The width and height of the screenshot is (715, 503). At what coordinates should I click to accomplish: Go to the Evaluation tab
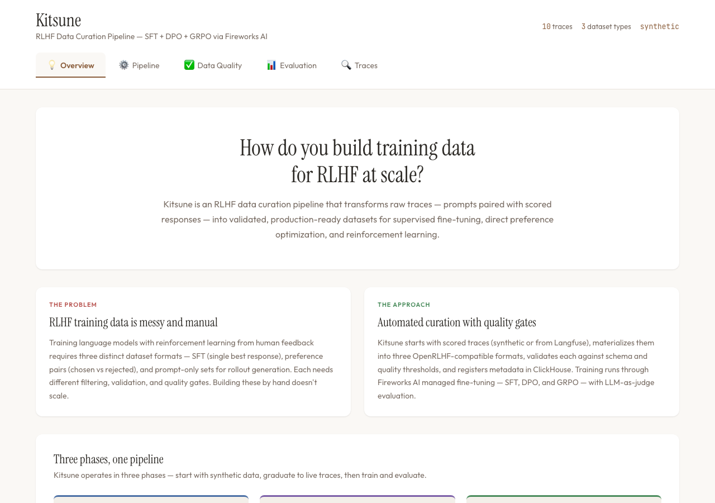tap(298, 65)
